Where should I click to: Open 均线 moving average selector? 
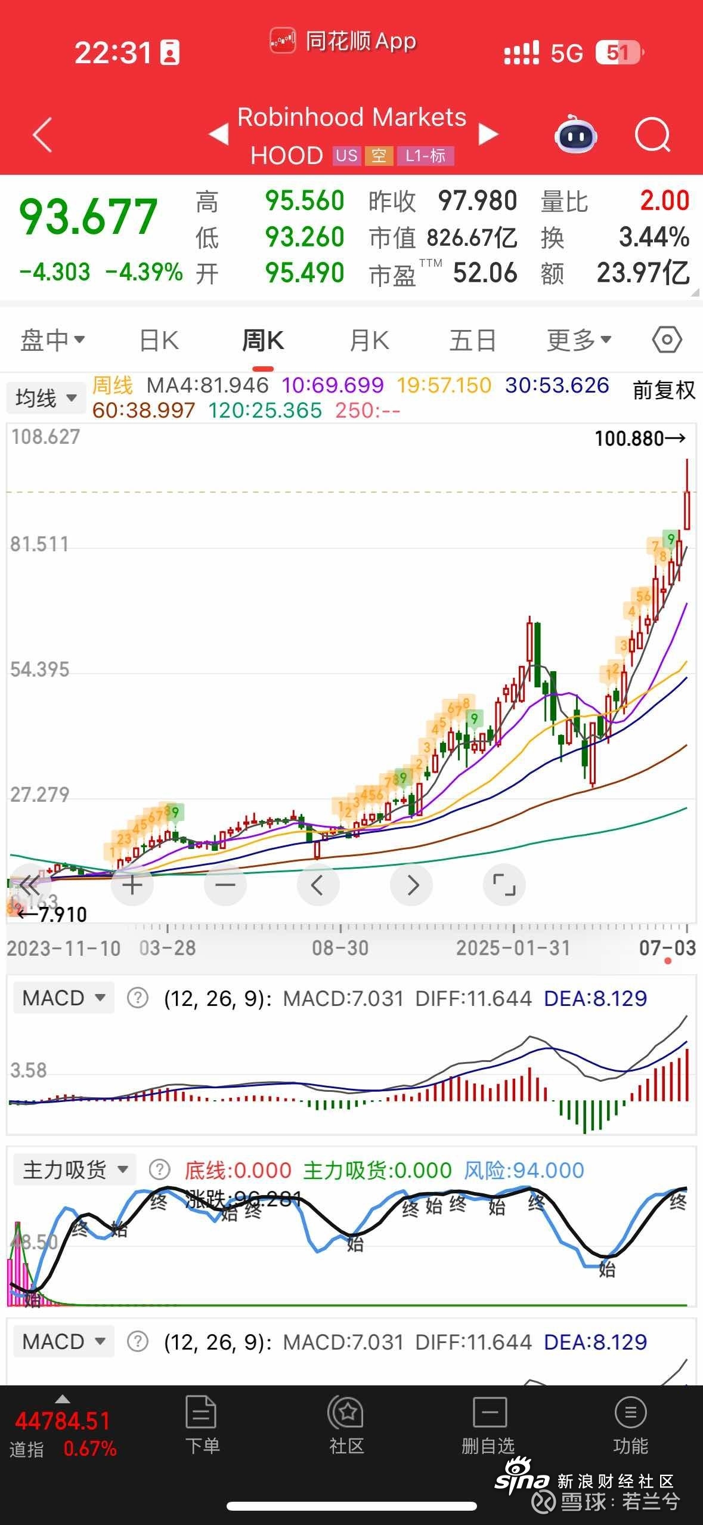(45, 398)
